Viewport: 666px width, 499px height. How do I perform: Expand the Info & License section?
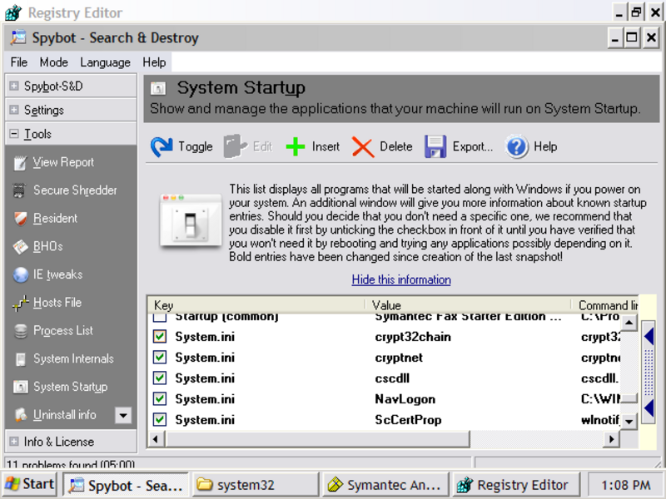tap(14, 442)
